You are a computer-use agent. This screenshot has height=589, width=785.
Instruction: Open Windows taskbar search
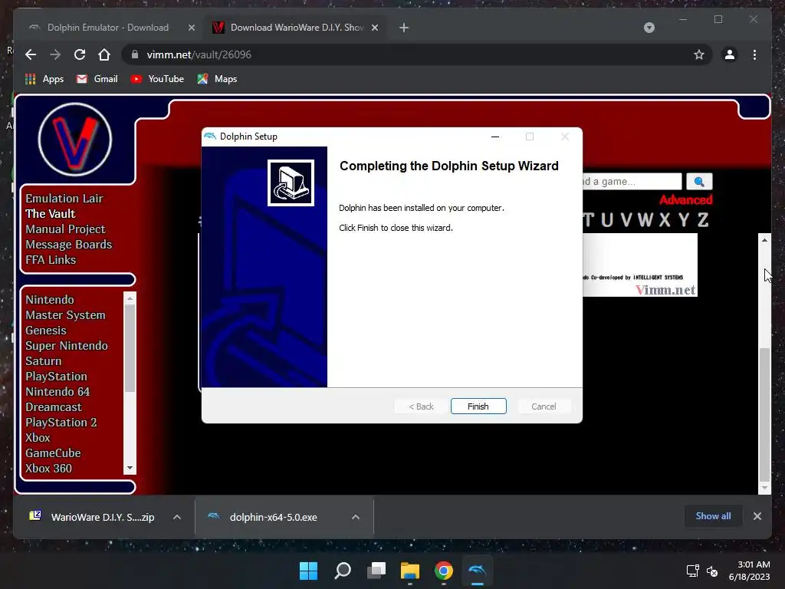point(343,571)
